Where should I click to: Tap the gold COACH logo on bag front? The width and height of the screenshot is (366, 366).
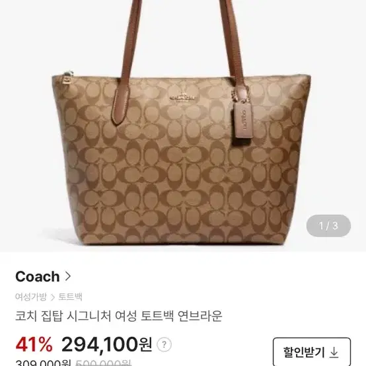click(x=182, y=97)
